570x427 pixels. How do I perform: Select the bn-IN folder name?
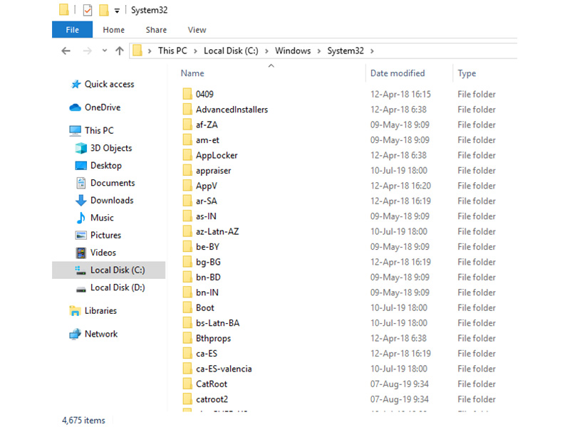coord(207,292)
